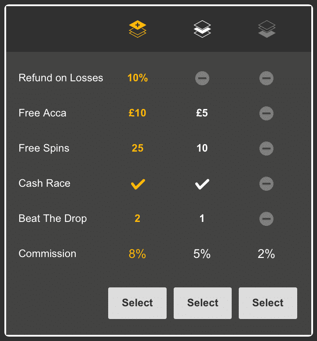Click the gold Cash Race checkmark

(x=138, y=184)
